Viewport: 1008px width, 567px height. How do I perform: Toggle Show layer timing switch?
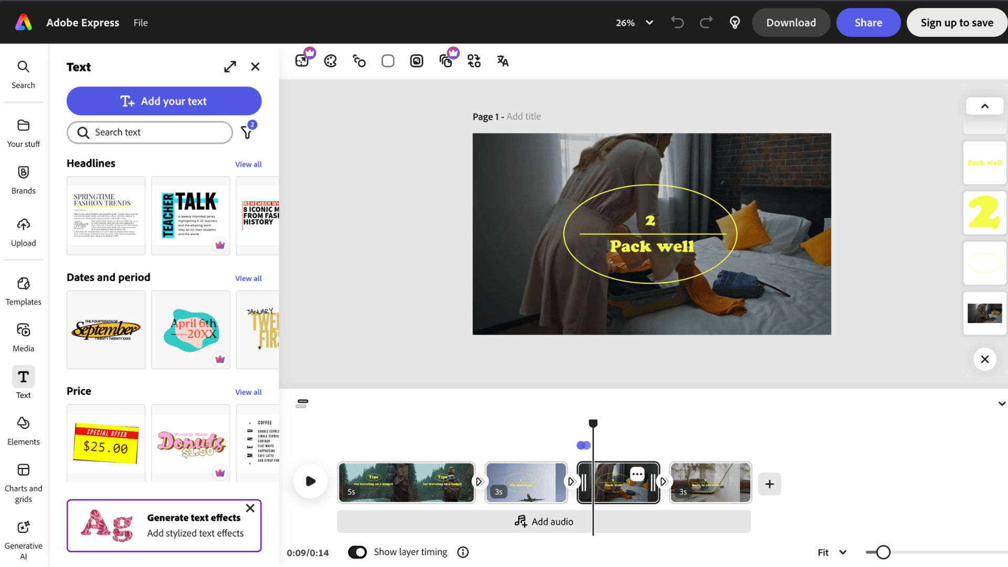(x=358, y=552)
